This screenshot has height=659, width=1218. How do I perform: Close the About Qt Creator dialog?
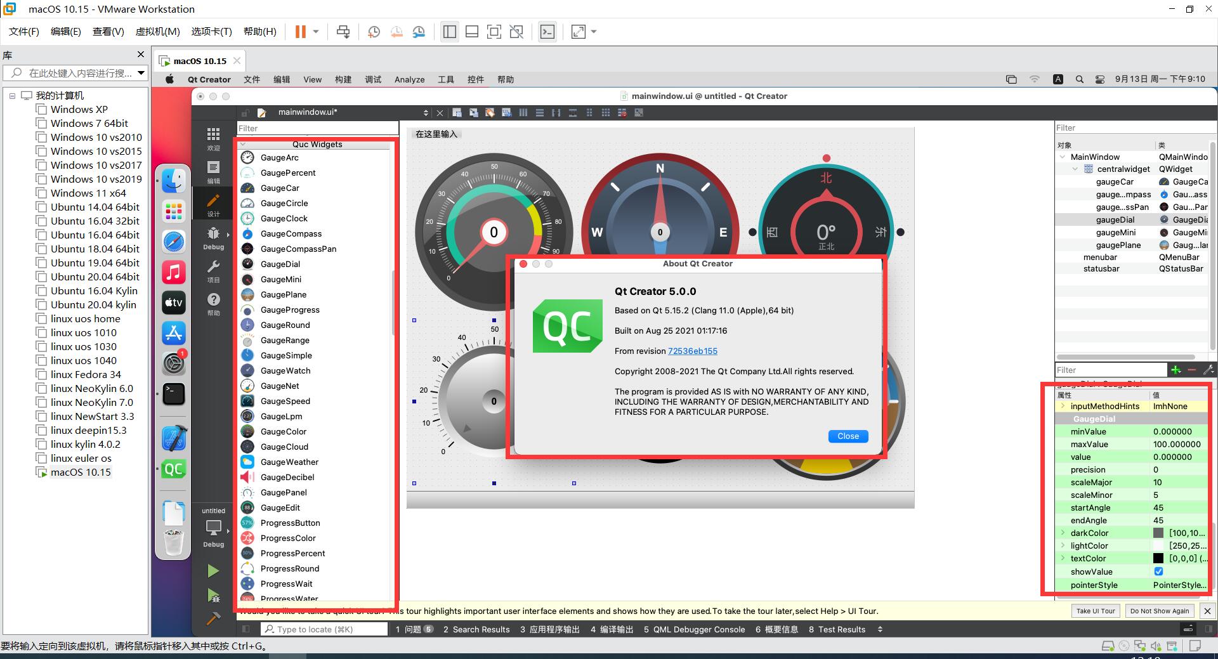848,436
